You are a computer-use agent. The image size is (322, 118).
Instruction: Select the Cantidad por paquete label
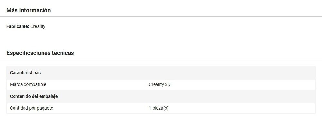(x=32, y=108)
